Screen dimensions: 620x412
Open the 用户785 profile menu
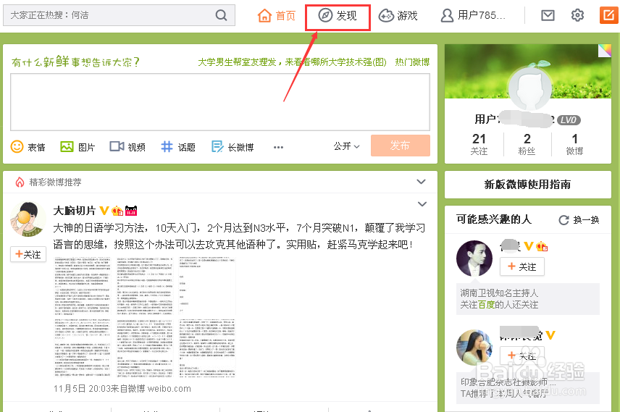coord(473,15)
